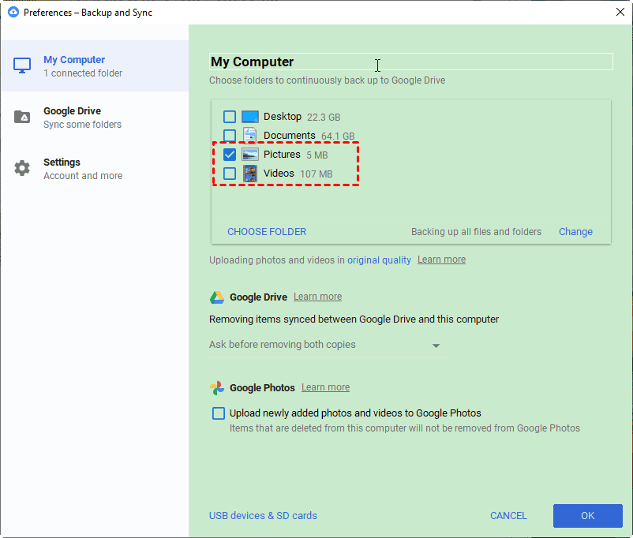Enable backup for the Desktop folder
Screen dimensions: 633x538
pyautogui.click(x=229, y=116)
